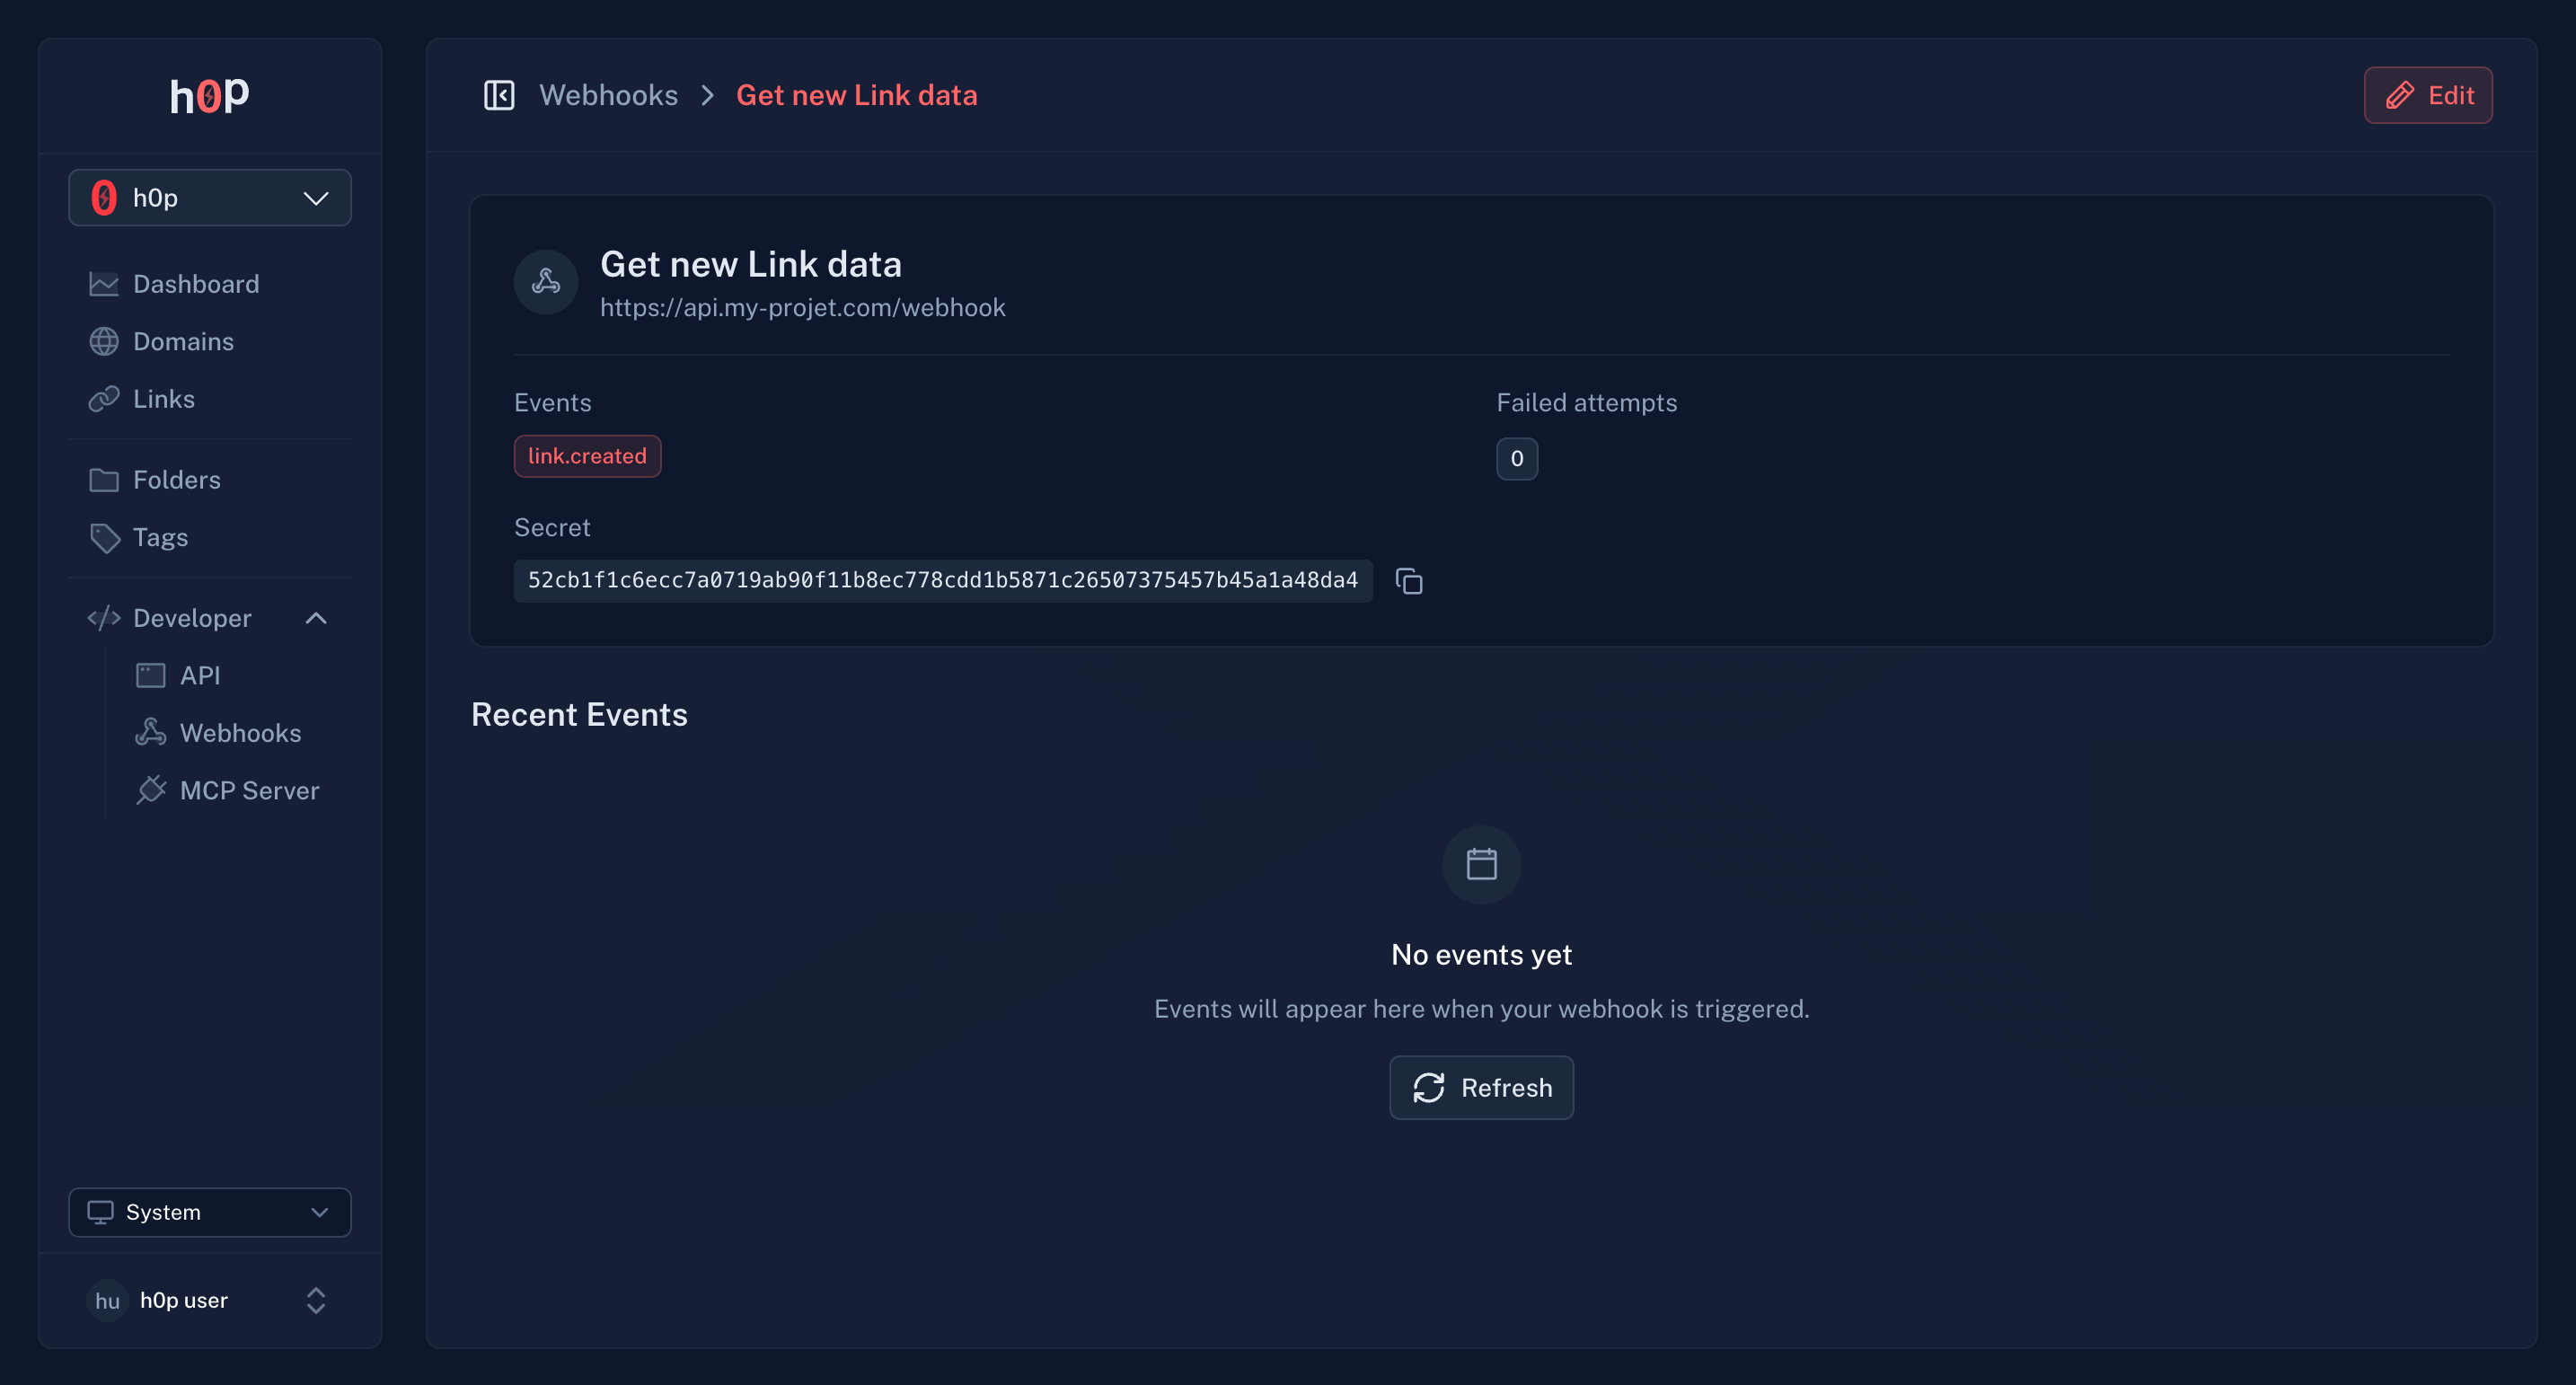Click the Folders folder icon

[x=104, y=480]
